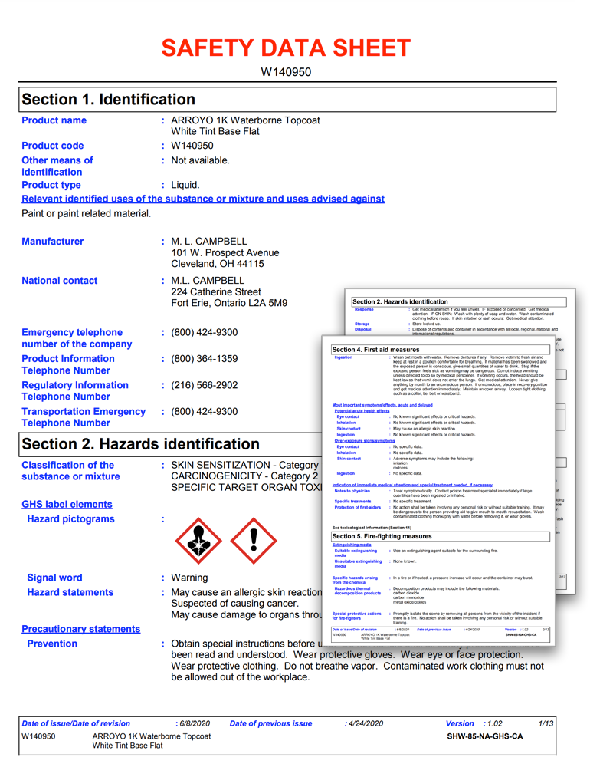Click the health hazard carcinogen pictogram
The height and width of the screenshot is (767, 613).
(x=198, y=542)
